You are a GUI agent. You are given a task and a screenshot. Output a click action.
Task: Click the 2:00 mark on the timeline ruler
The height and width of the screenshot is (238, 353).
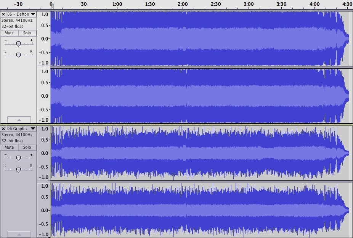183,4
